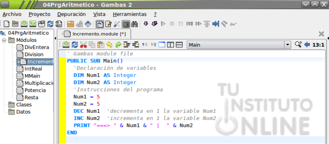Click the glasses watch-expression icon
The height and width of the screenshot is (144, 329).
coord(233,24)
